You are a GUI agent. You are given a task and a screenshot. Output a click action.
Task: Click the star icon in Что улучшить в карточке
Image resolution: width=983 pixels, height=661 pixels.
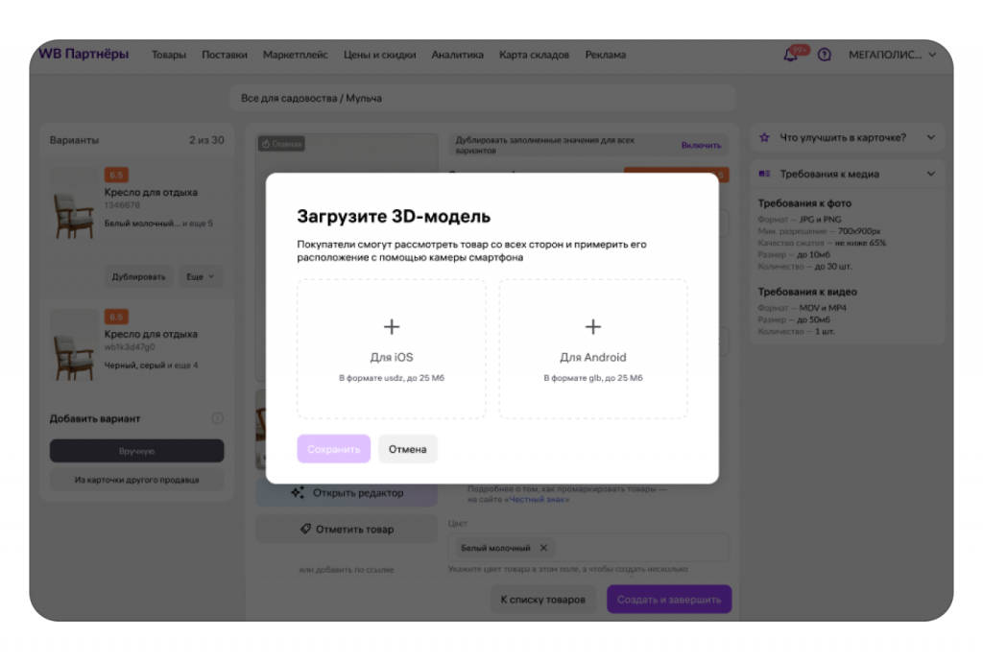[764, 137]
